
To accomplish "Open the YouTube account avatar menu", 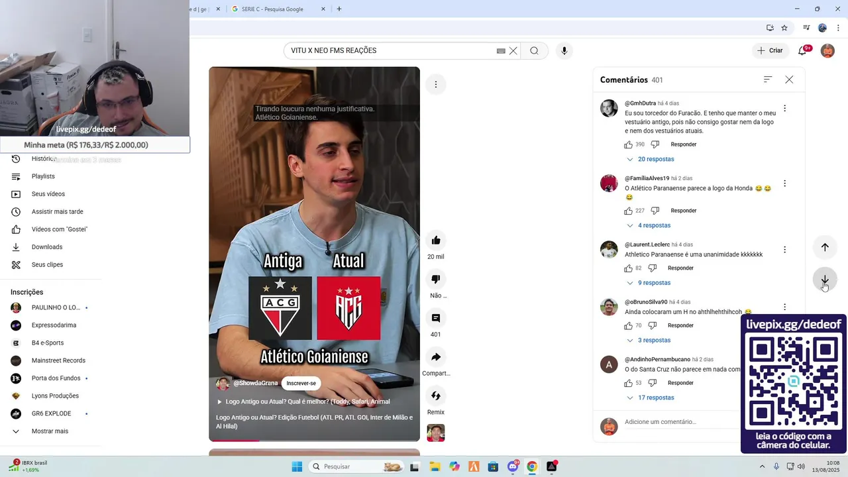I will pyautogui.click(x=827, y=51).
